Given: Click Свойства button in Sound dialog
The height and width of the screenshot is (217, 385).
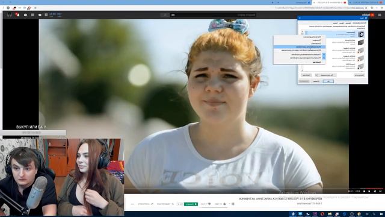Looking at the screenshot, I should [x=306, y=75].
